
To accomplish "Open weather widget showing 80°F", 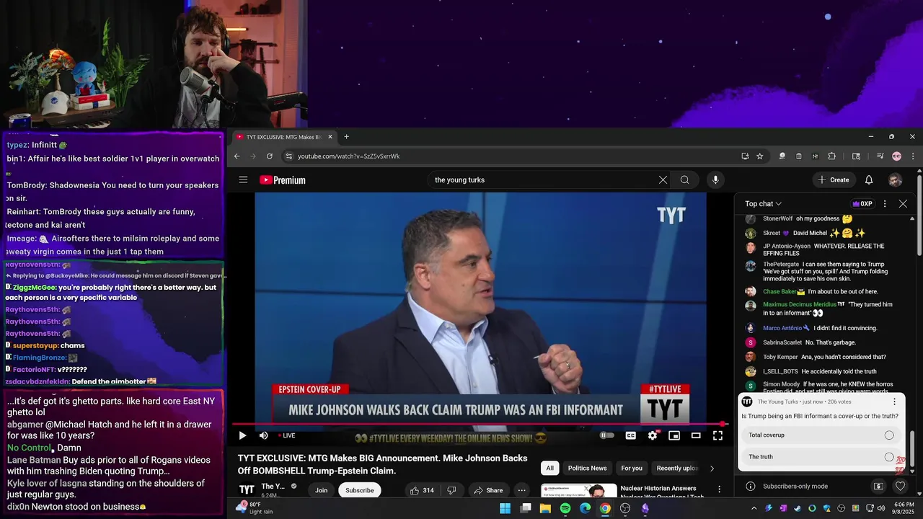I will [255, 507].
